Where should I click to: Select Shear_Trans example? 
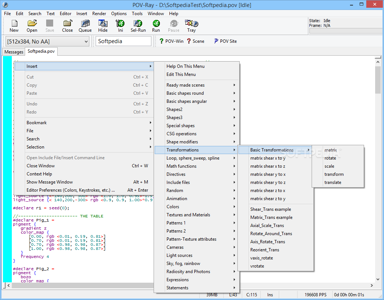point(275,209)
